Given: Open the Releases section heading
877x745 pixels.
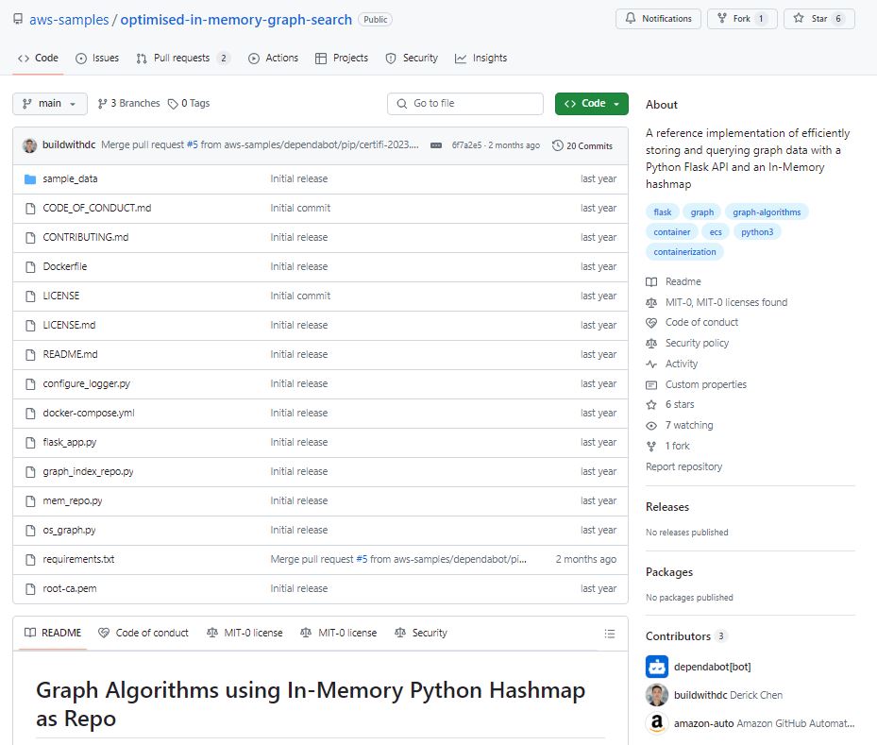Looking at the screenshot, I should tap(667, 507).
